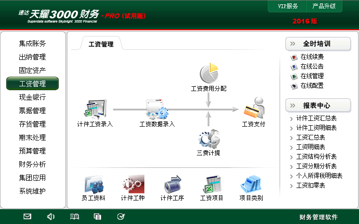This screenshot has width=359, height=224.
Task: Open the 在线配置 link
Action: coord(312,86)
